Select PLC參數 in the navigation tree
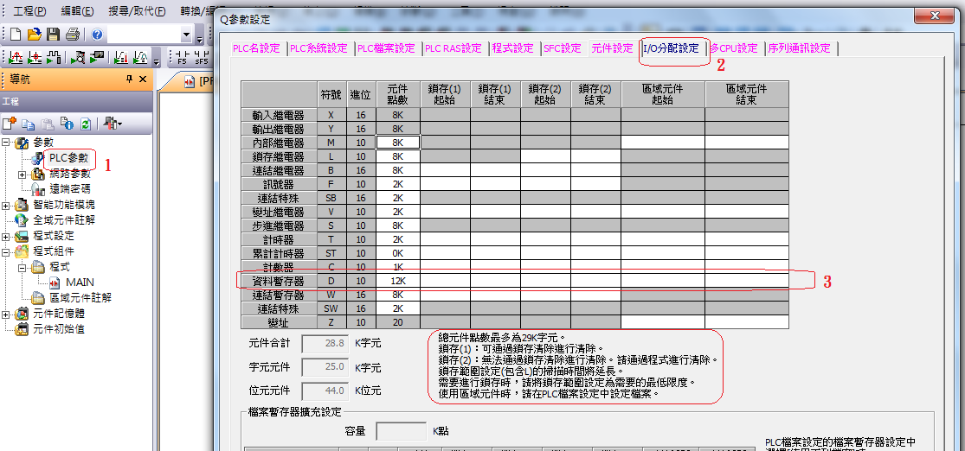The height and width of the screenshot is (451, 965). point(68,158)
